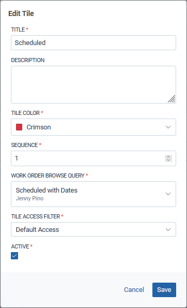Click the Edit Tile heading text
Viewport: 187px width, 308px height.
(x=21, y=13)
